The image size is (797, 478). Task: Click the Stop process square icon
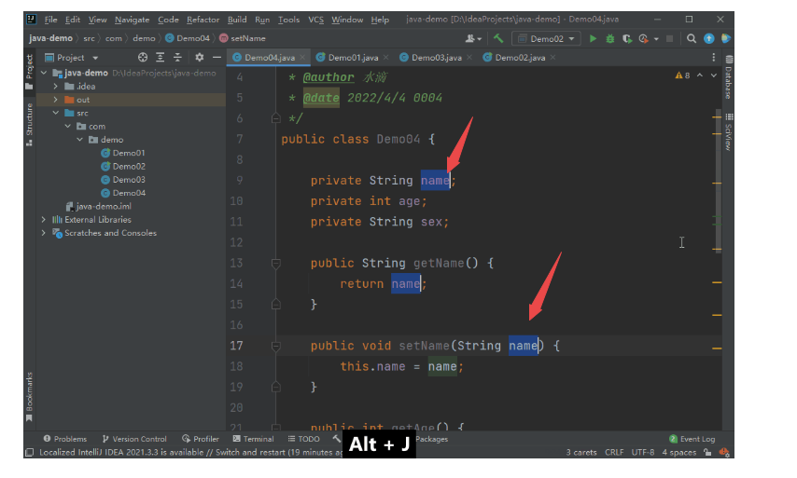point(670,38)
